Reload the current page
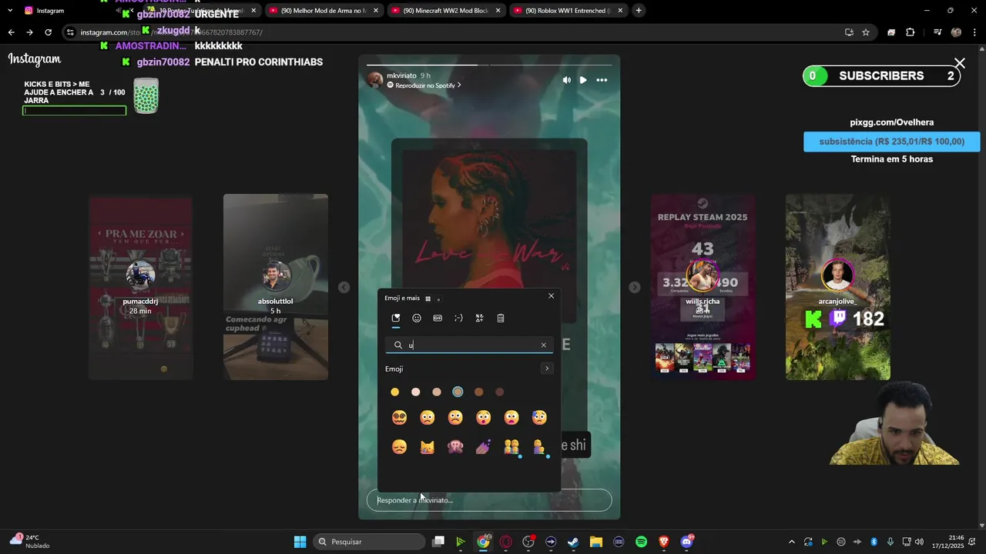Screen dimensions: 986x554 (x=48, y=32)
